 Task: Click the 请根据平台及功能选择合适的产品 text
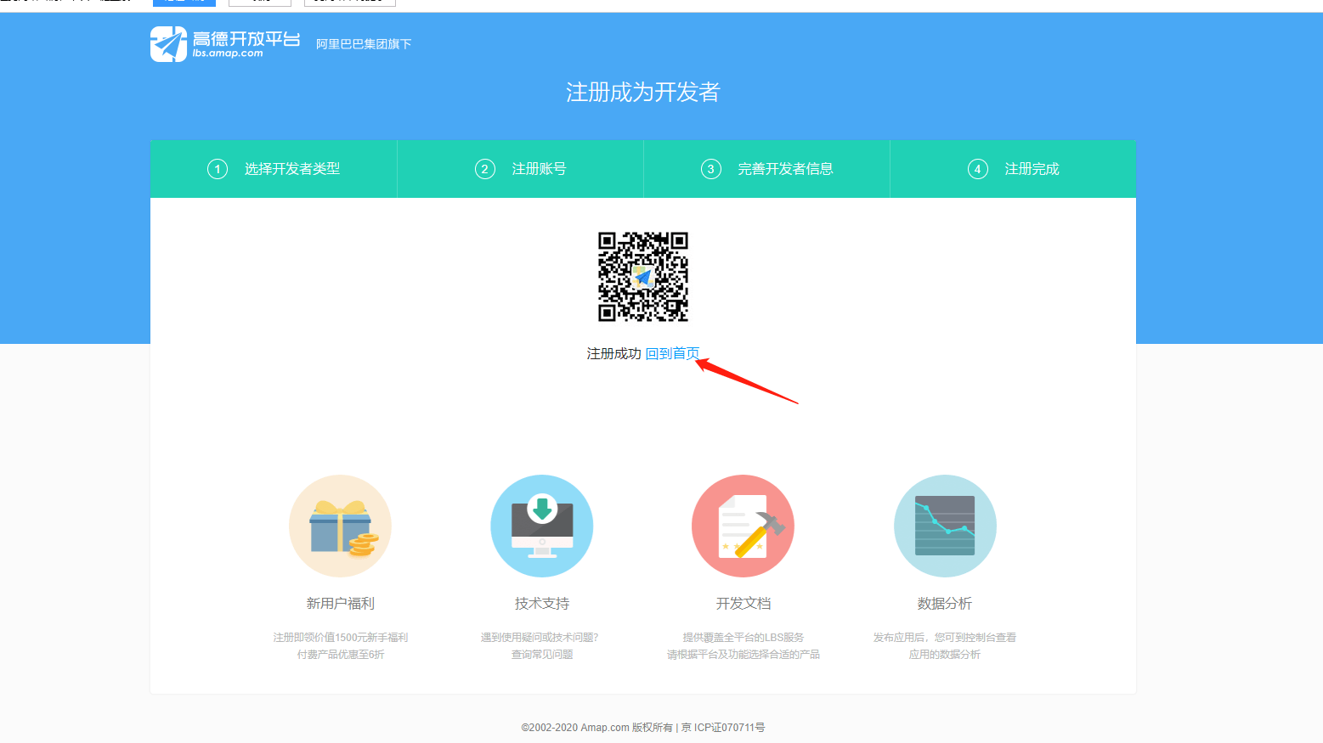coord(743,654)
